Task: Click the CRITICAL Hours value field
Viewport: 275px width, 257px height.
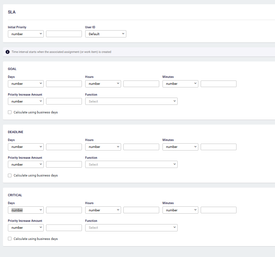Action: click(x=141, y=210)
